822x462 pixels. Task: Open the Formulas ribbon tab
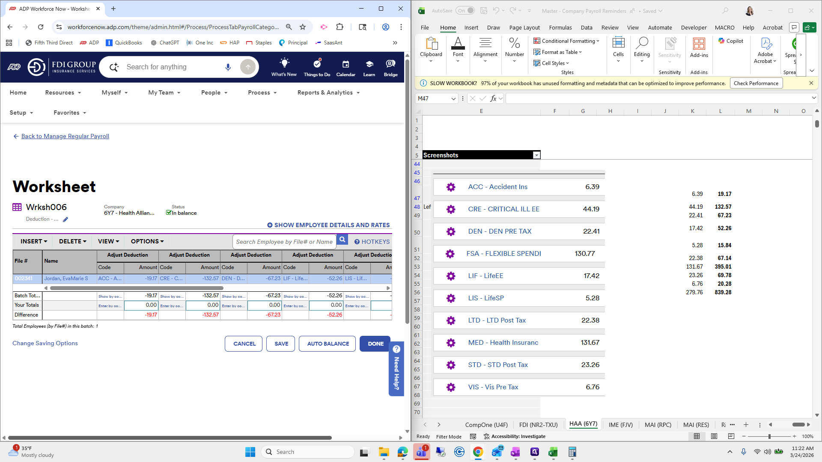point(560,27)
